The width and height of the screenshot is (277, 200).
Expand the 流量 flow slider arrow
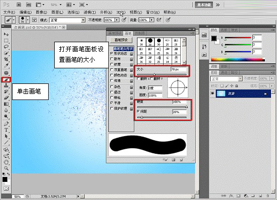click(152, 20)
